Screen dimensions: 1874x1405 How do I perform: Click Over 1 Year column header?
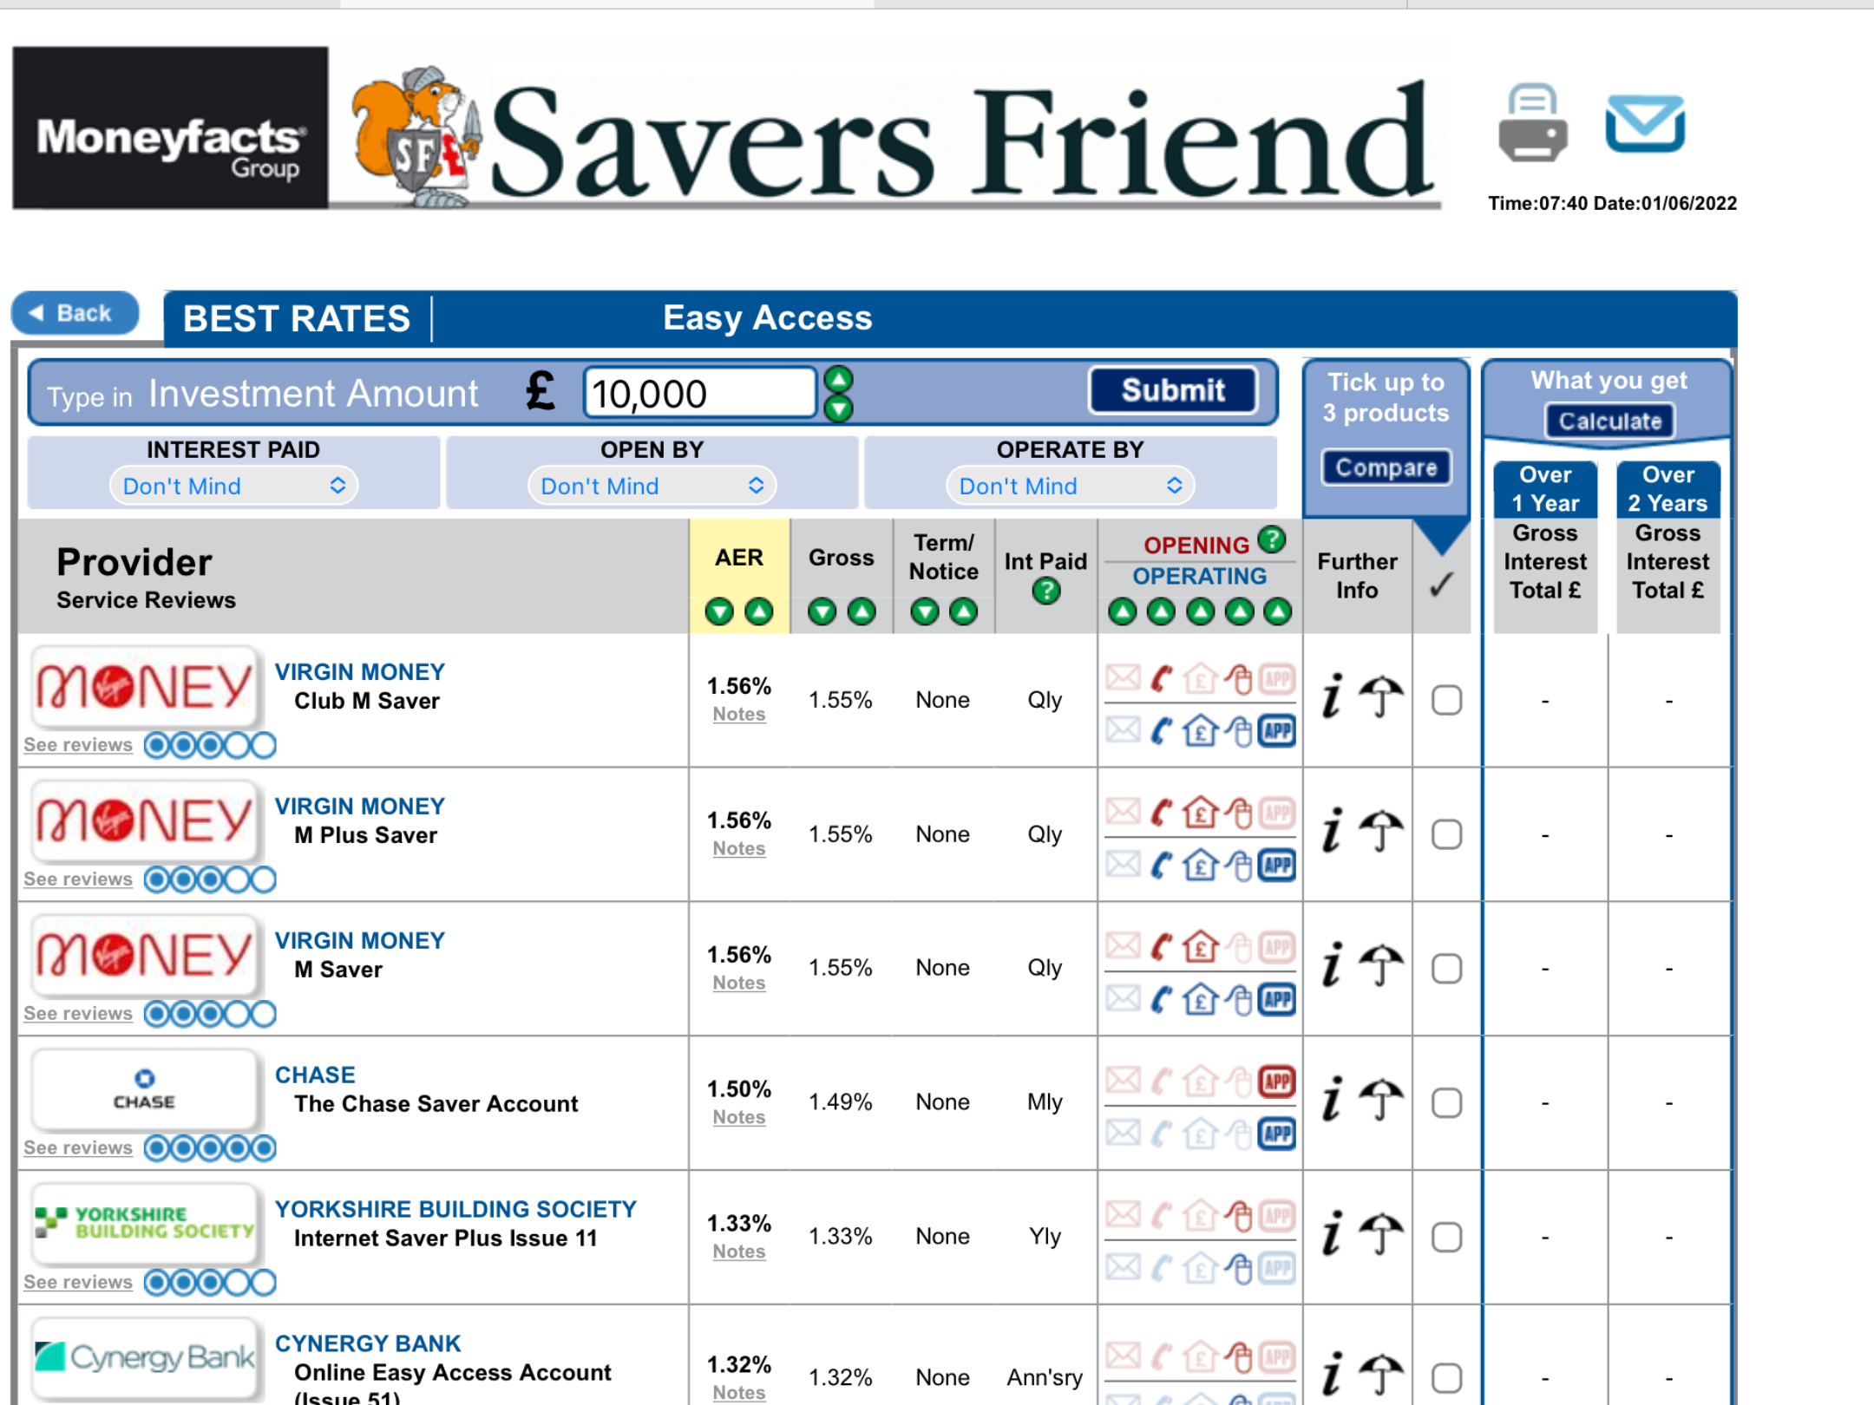pos(1545,489)
